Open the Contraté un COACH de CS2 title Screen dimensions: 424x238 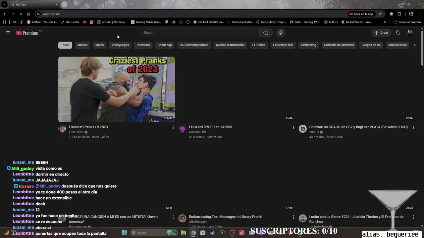point(358,127)
